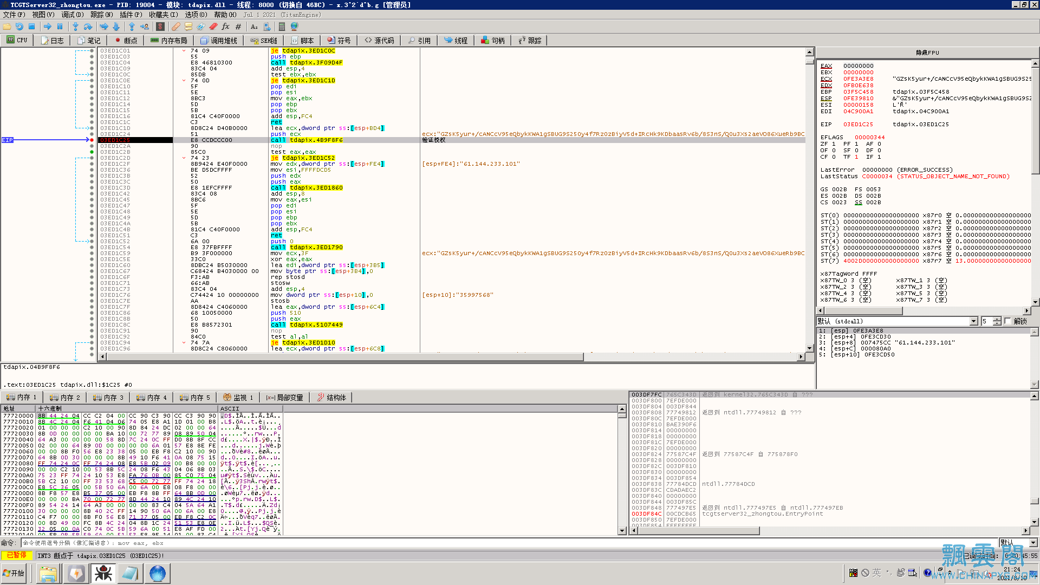
Task: Toggle breakpoint at address 03ED1C01
Action: click(x=92, y=51)
